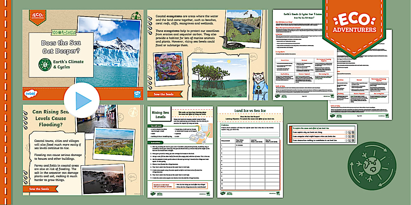Open the Rising Sea Levels activity sheet
Image resolution: width=411 pixels, height=205 pixels.
(180, 152)
